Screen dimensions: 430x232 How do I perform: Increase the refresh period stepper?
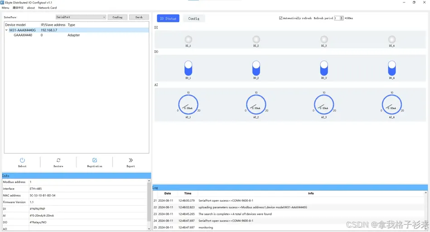[342, 17]
